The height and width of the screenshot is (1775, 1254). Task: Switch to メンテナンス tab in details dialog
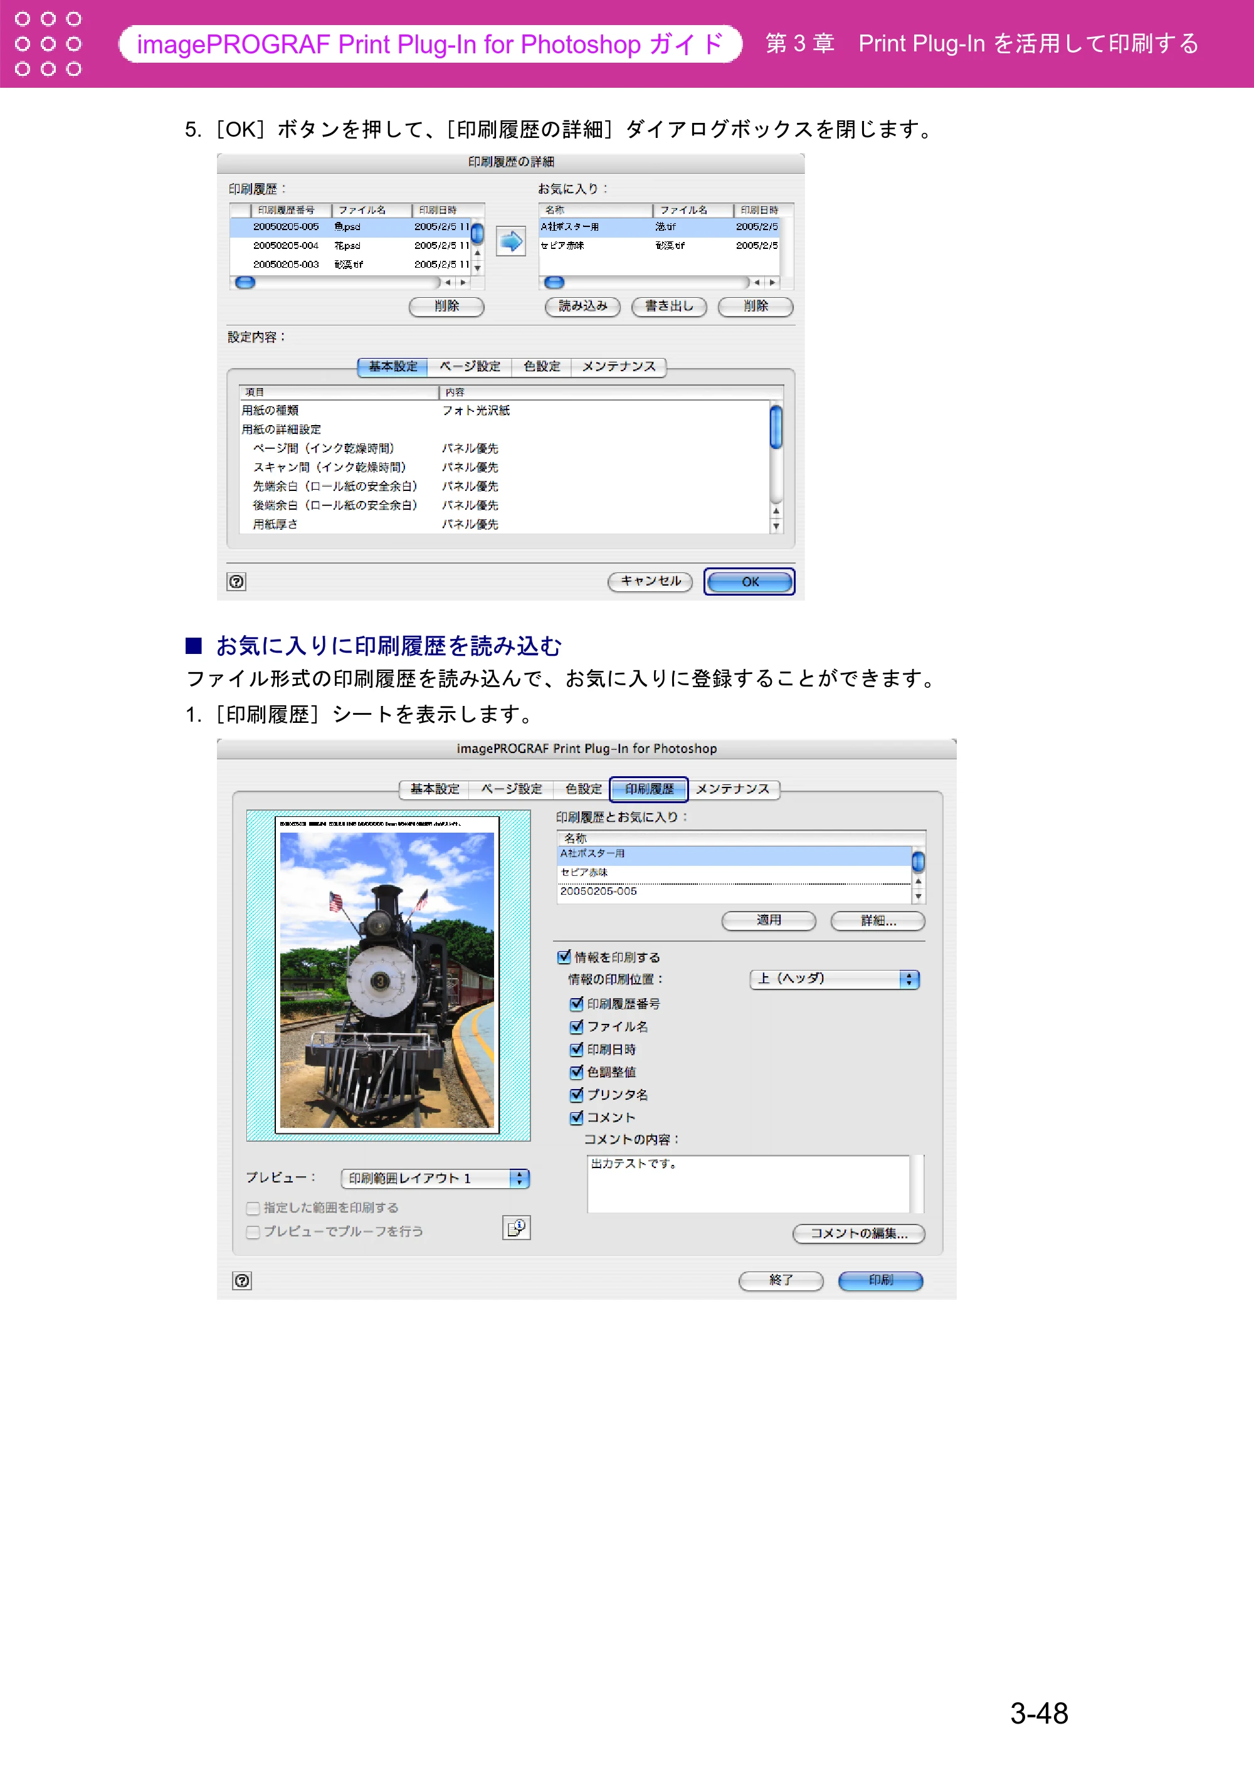[618, 366]
